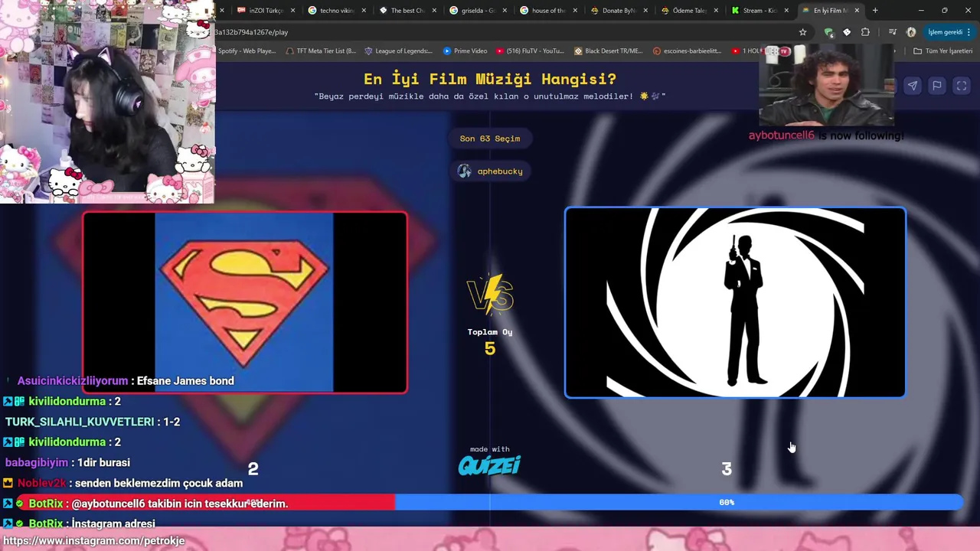Close the En İyi Film tab
This screenshot has height=551, width=980.
coord(857,11)
